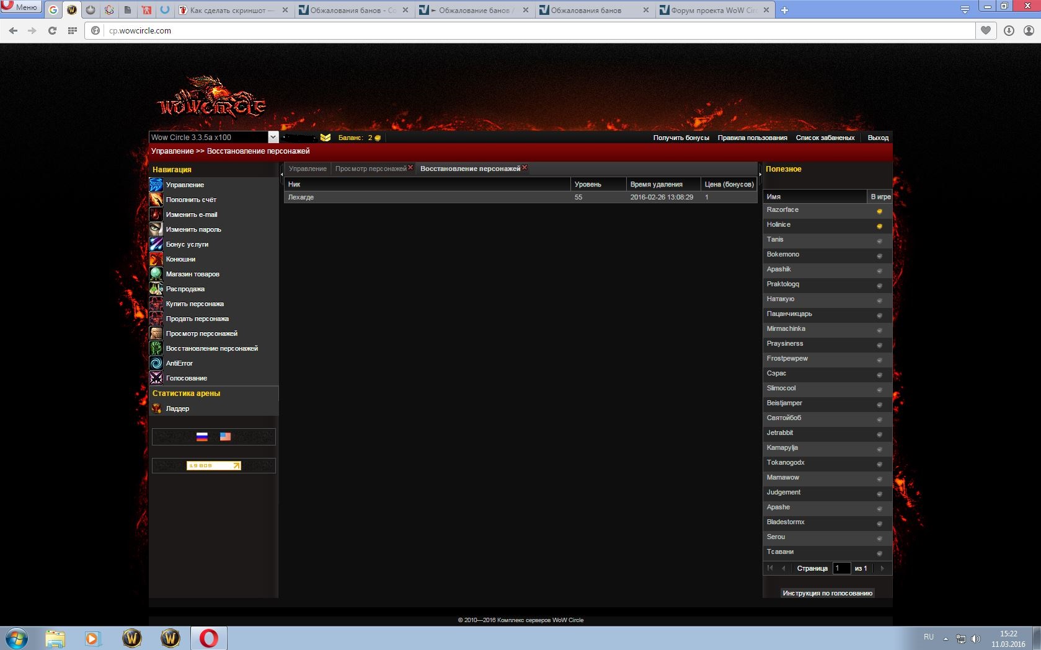This screenshot has width=1041, height=650.
Task: Expand the Wow Circle 3.3.5a x100 server dropdown
Action: 273,137
